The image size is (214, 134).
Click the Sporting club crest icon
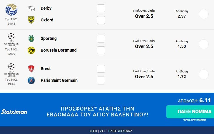[x=31, y=38]
